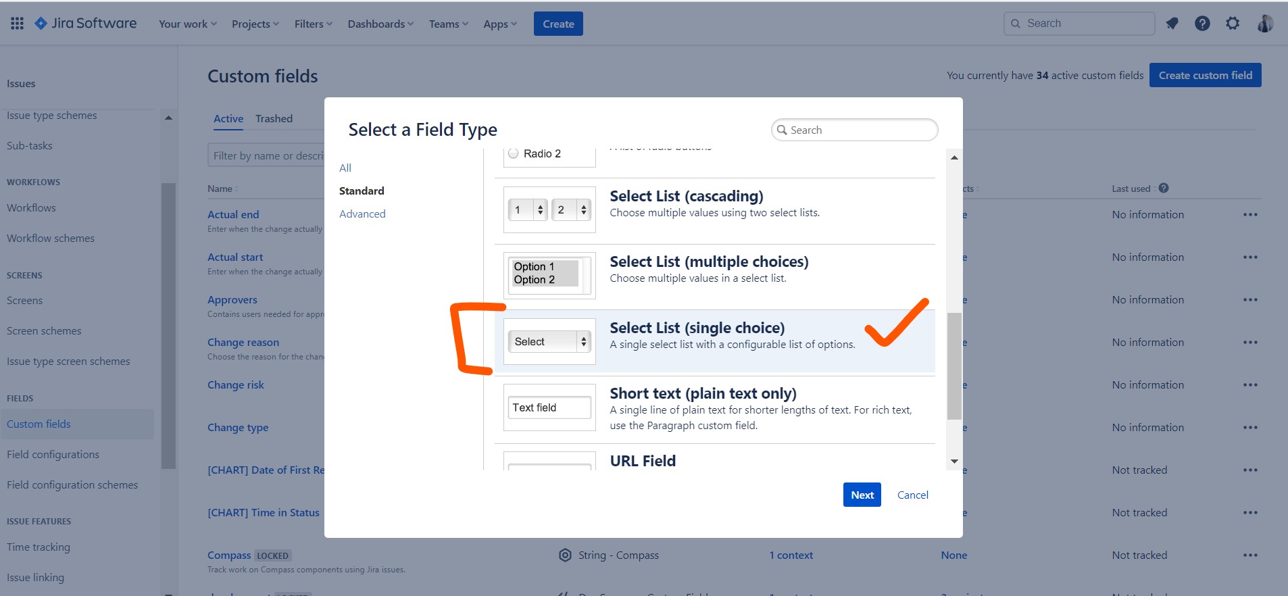The height and width of the screenshot is (596, 1288).
Task: Open more actions for Actual end field
Action: [1250, 215]
